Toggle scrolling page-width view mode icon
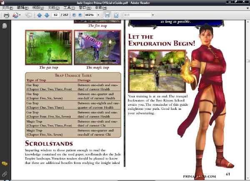Screen dimensions: 250x181 [107, 15]
